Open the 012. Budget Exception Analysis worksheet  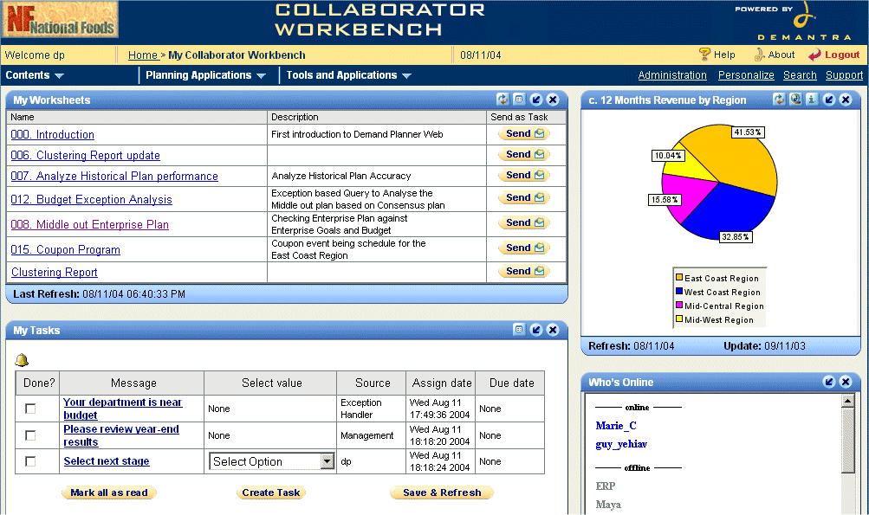(92, 199)
